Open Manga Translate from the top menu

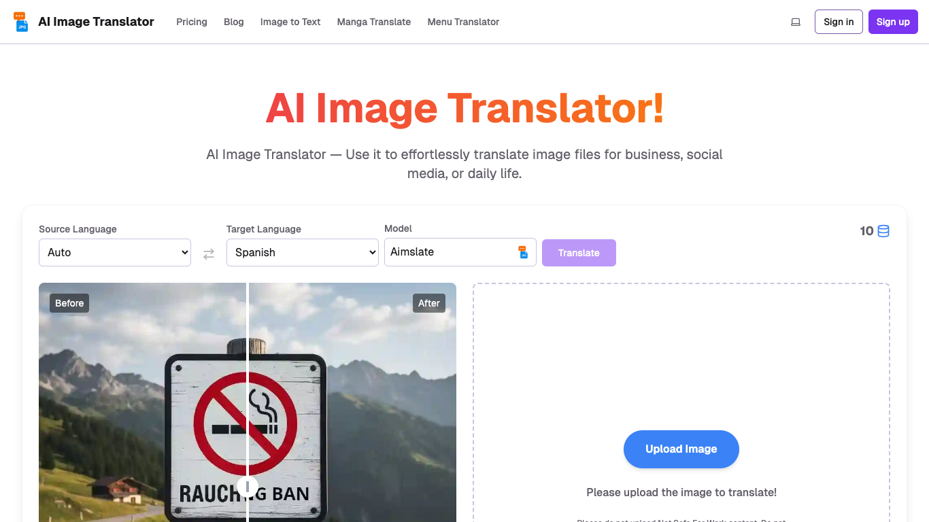coord(374,22)
